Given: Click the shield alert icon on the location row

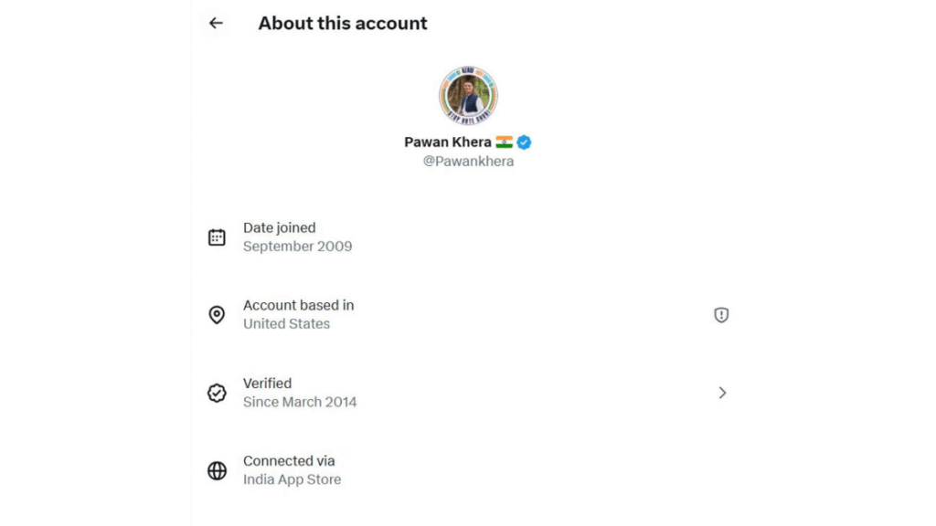Looking at the screenshot, I should coord(721,314).
